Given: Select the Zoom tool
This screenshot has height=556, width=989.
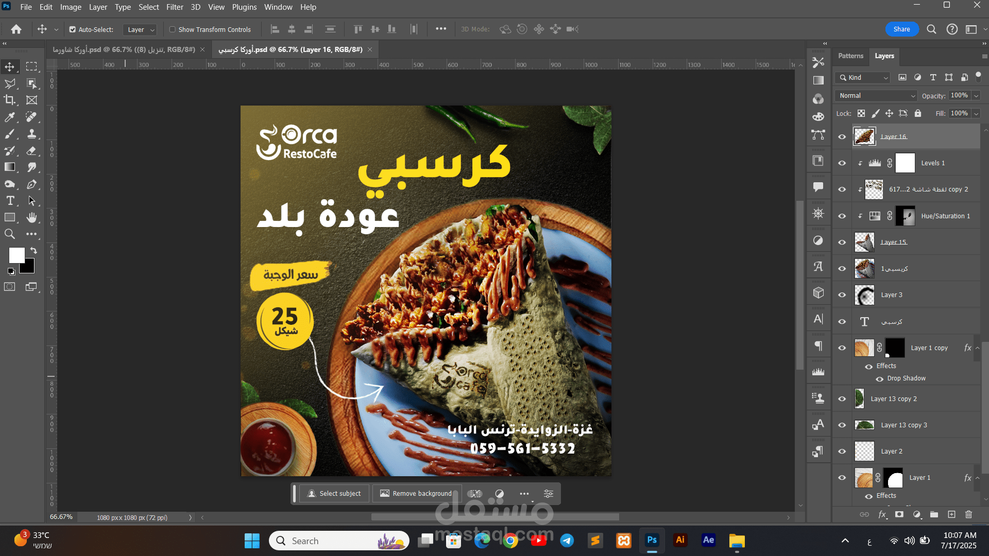Looking at the screenshot, I should coord(10,234).
